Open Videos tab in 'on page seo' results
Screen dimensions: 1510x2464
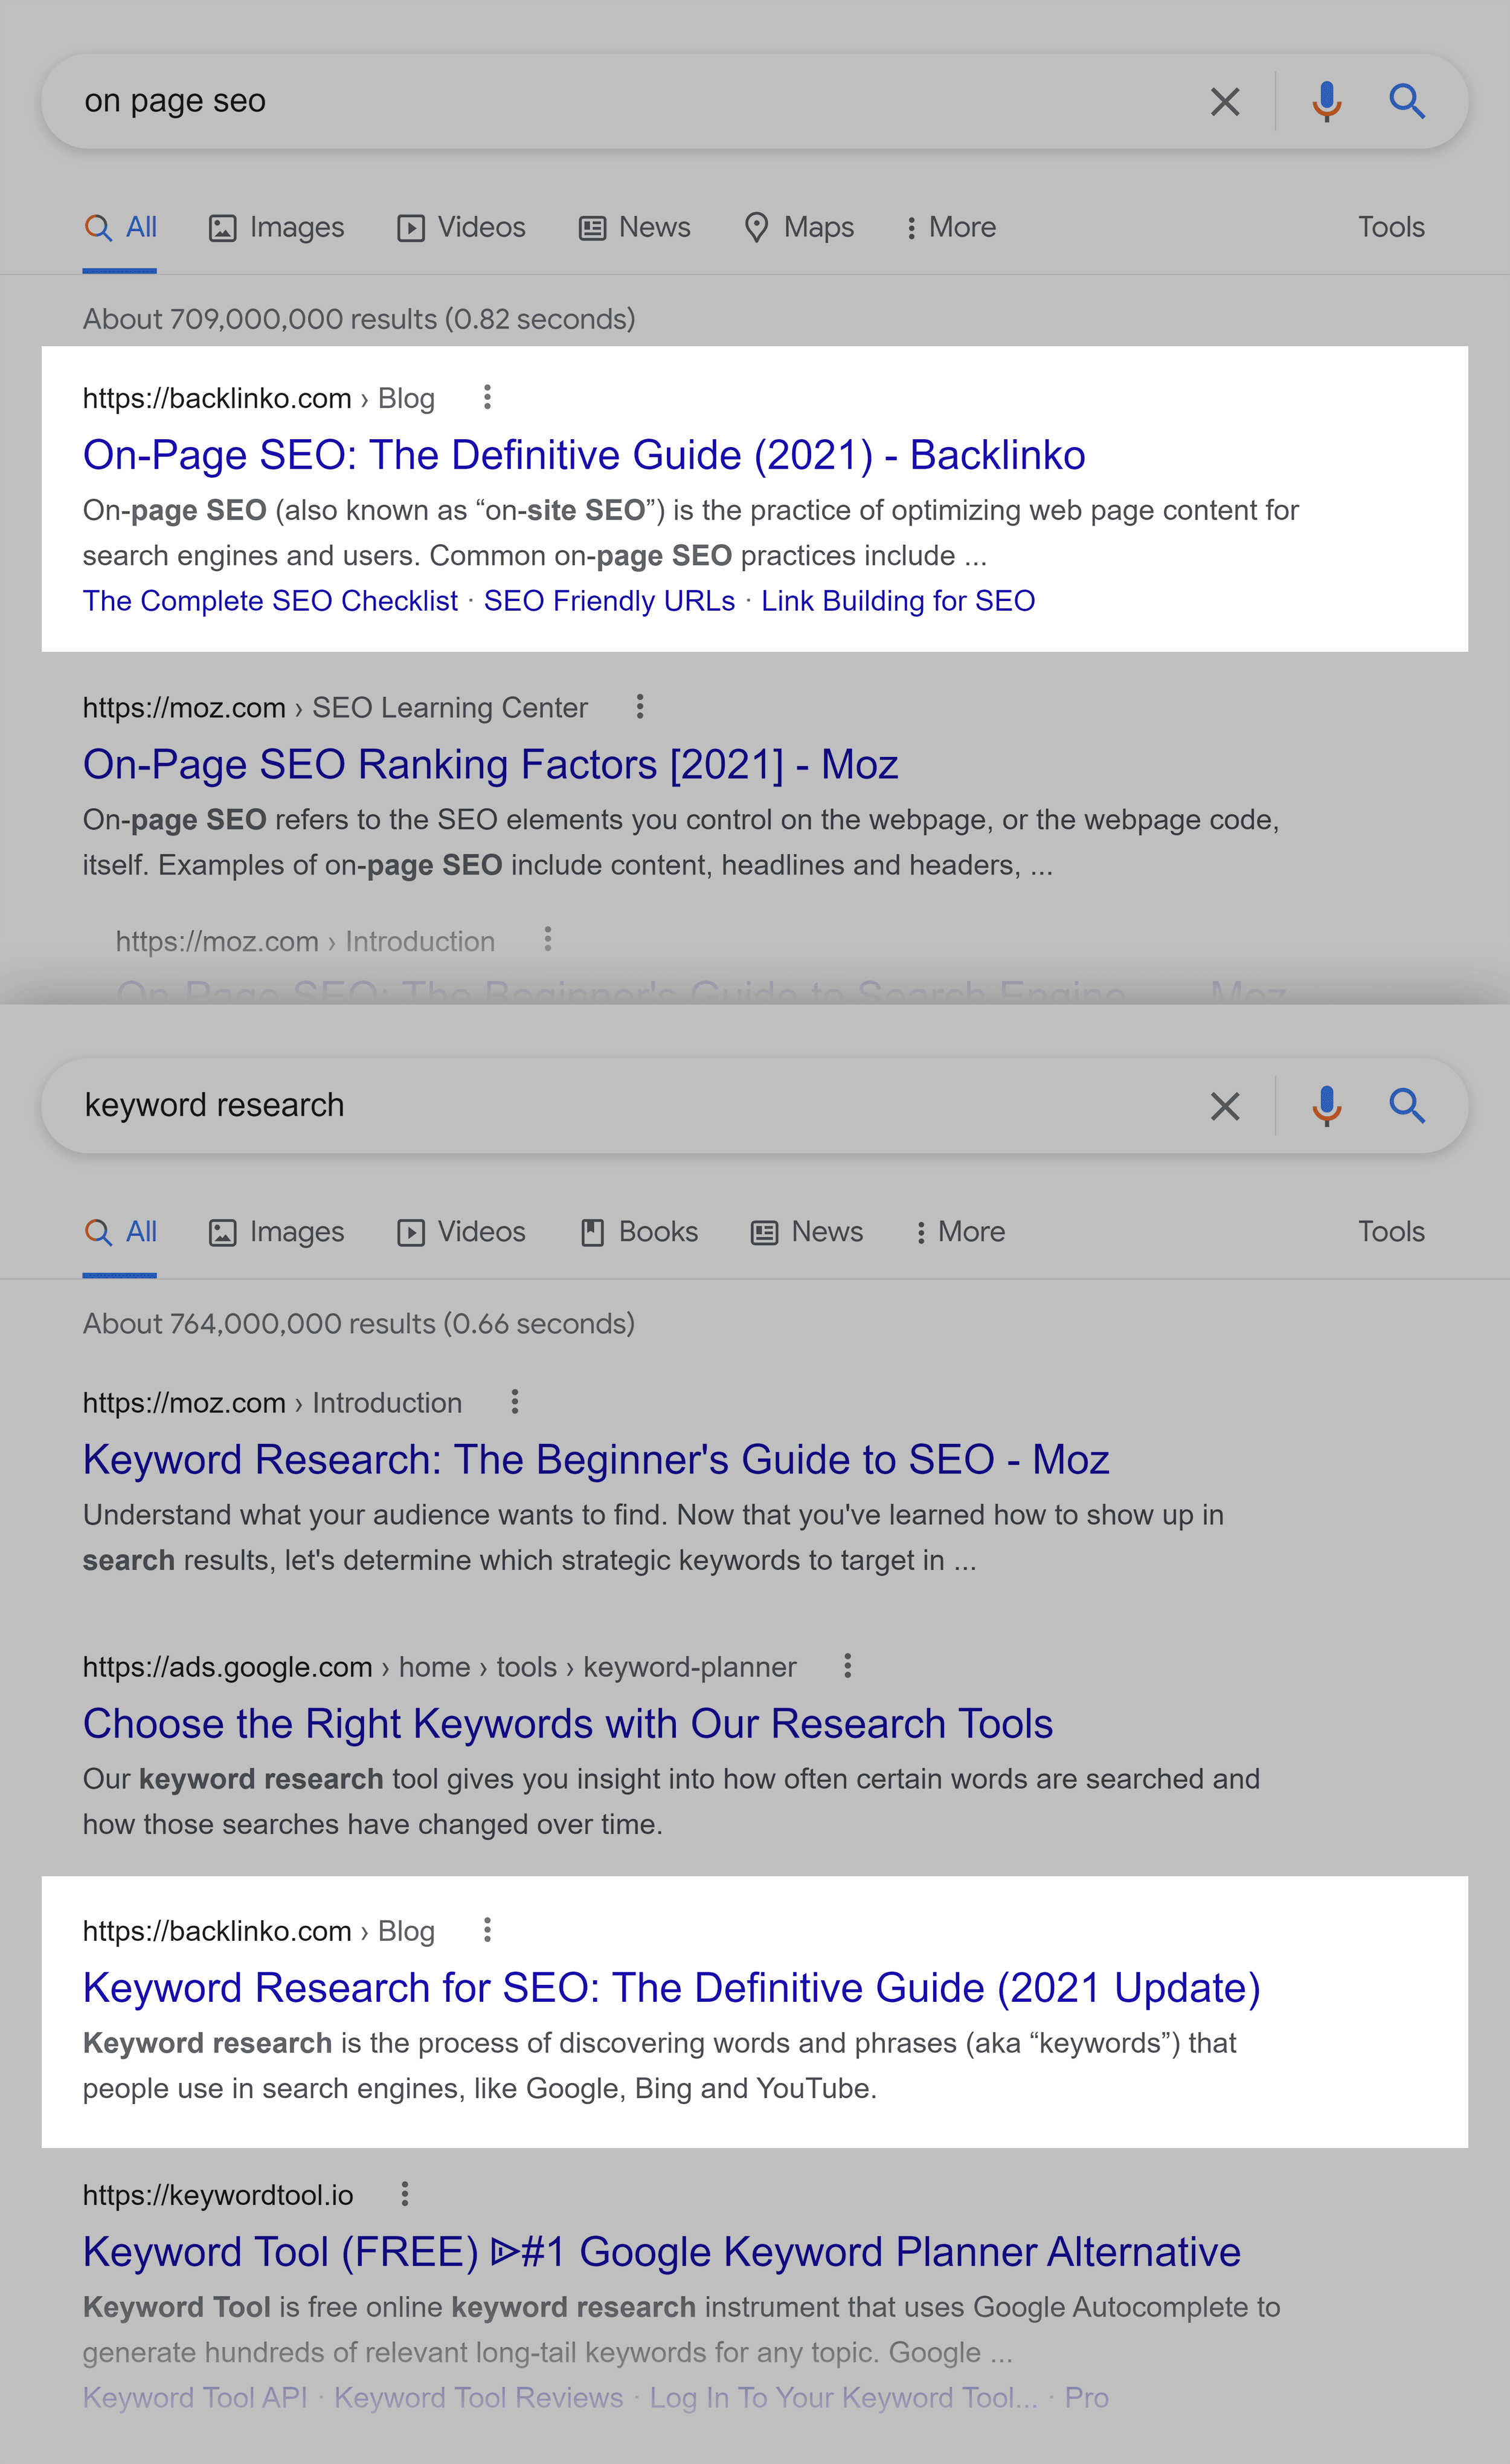[x=461, y=227]
